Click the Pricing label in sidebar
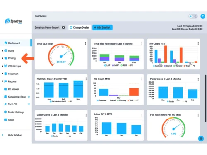207x155 pixels. (12, 58)
